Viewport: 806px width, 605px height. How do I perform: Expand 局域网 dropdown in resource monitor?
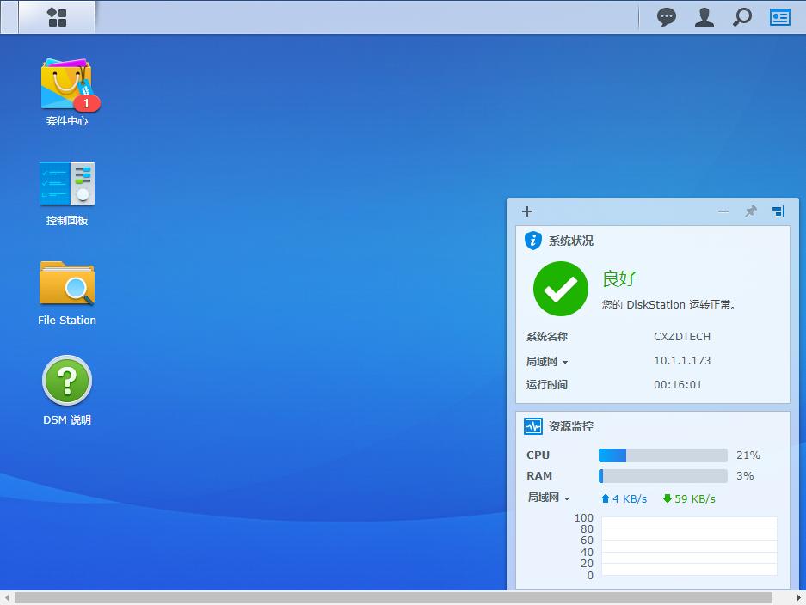[549, 498]
